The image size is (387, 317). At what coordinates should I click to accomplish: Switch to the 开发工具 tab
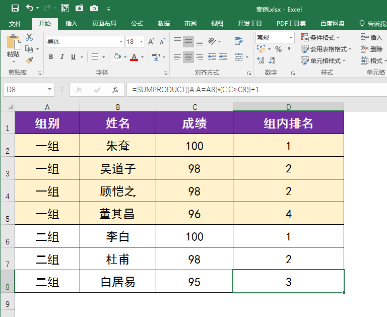coord(250,24)
